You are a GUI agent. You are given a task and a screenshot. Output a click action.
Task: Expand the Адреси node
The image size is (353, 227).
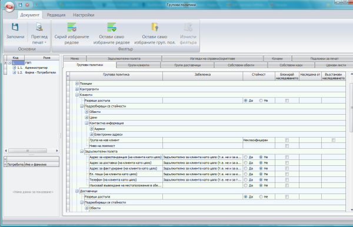click(91, 129)
